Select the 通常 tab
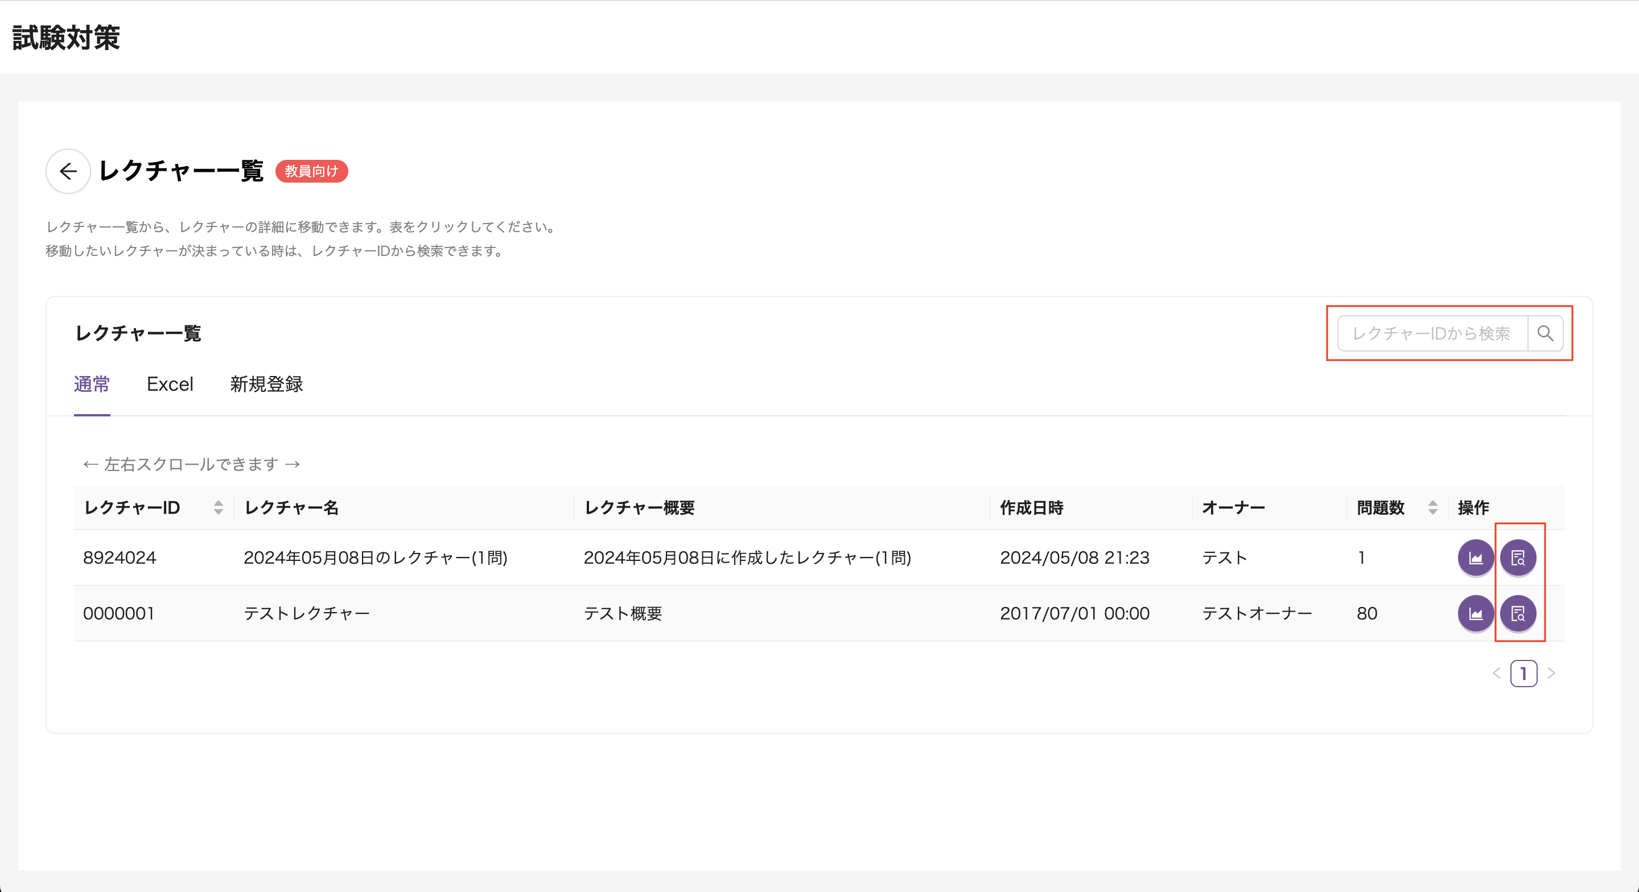1639x892 pixels. pos(92,385)
